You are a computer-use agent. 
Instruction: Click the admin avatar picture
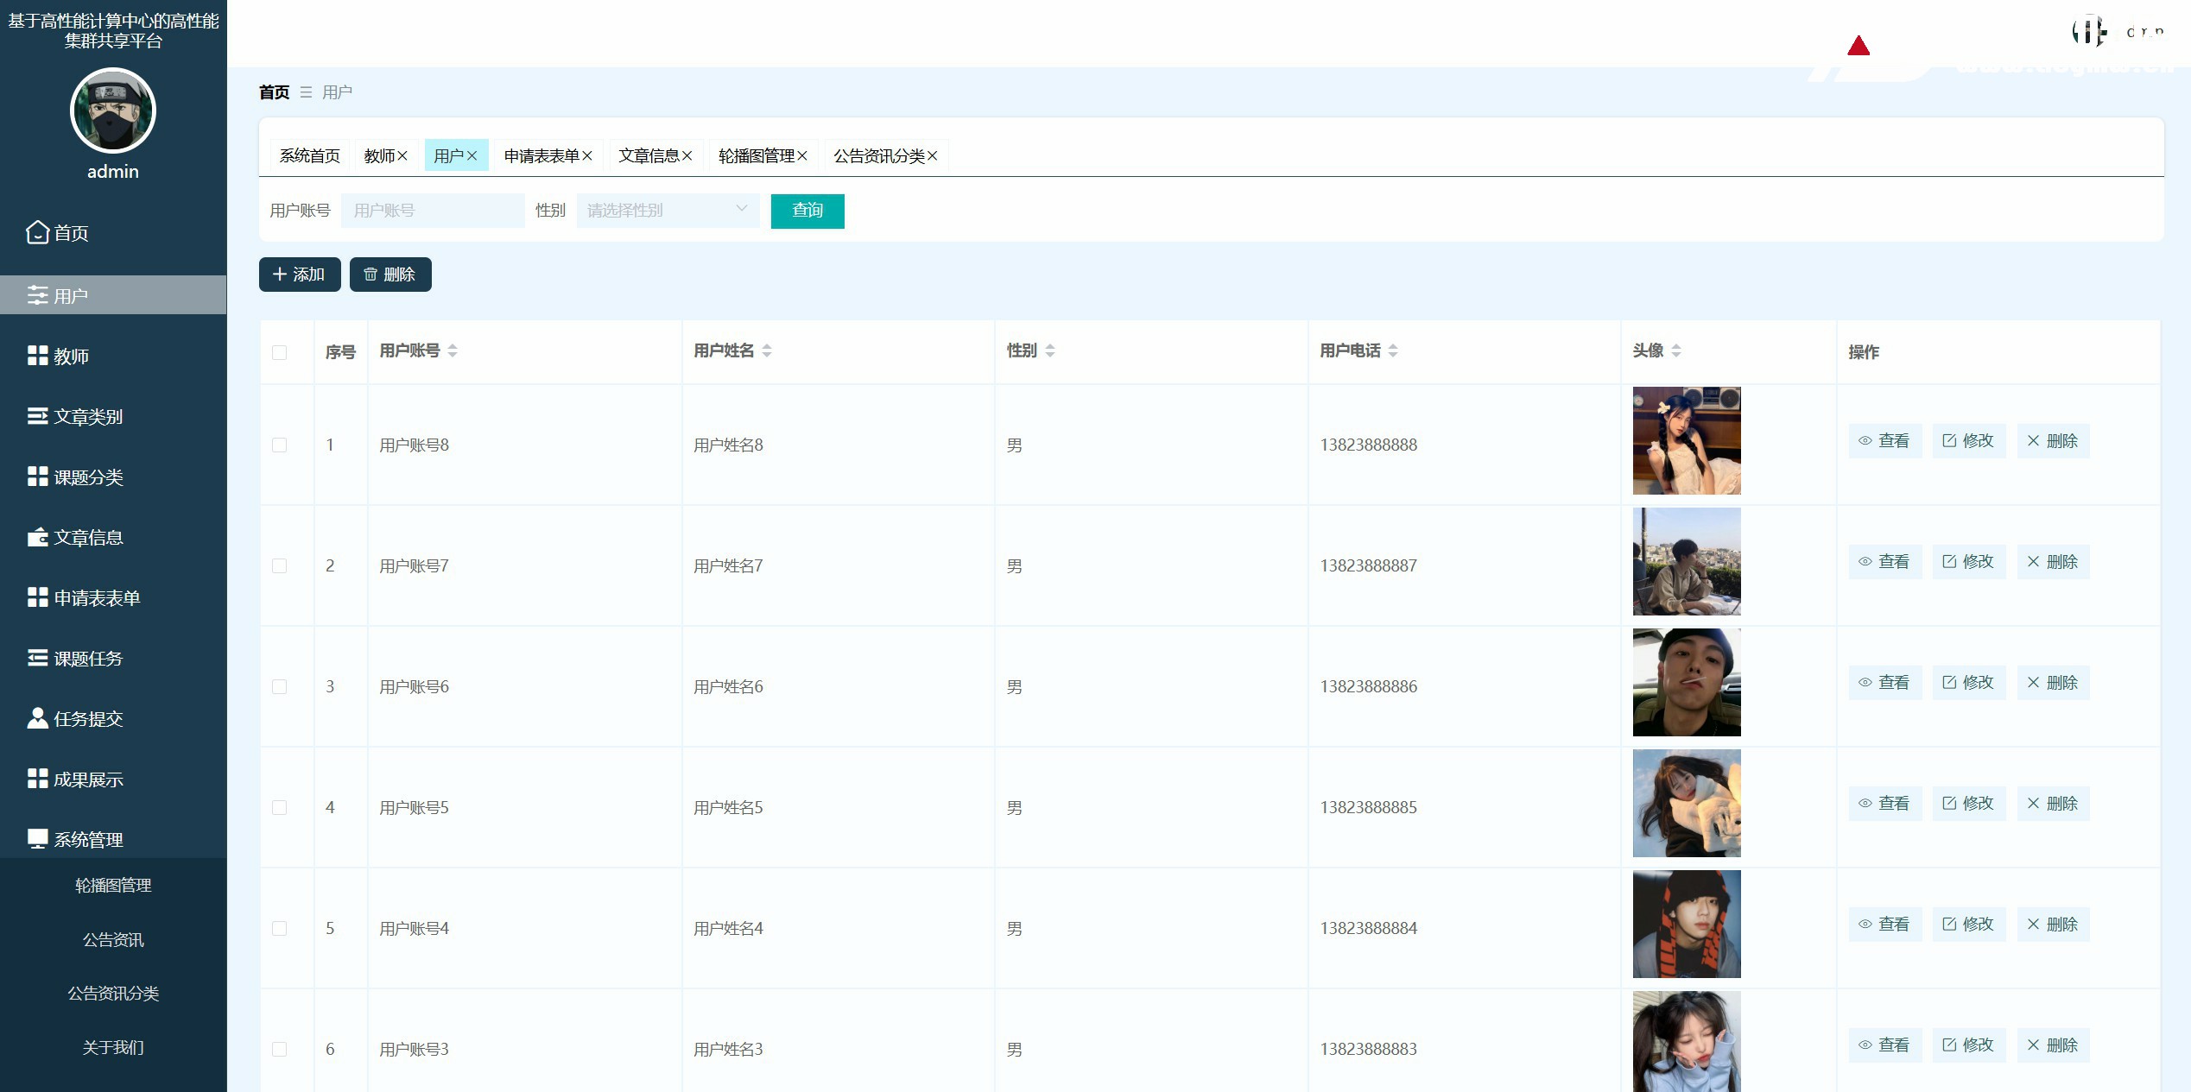(113, 111)
